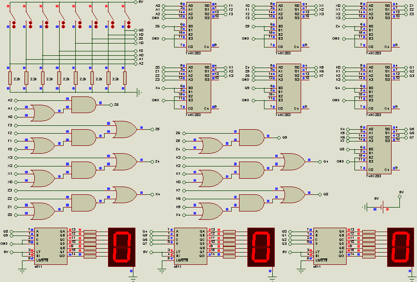The width and height of the screenshot is (417, 282).
Task: Select the AND gate driving Q9
Action: coord(251,137)
